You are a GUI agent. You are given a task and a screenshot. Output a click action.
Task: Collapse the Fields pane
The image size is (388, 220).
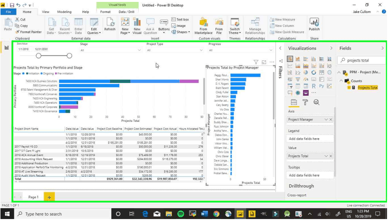click(382, 48)
